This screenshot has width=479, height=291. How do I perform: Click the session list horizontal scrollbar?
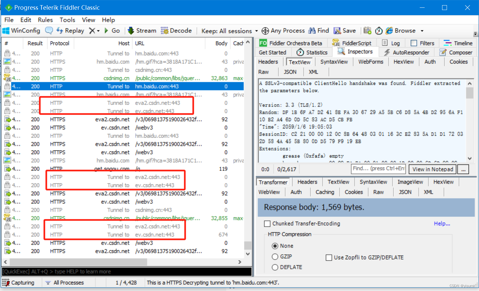pyautogui.click(x=78, y=262)
